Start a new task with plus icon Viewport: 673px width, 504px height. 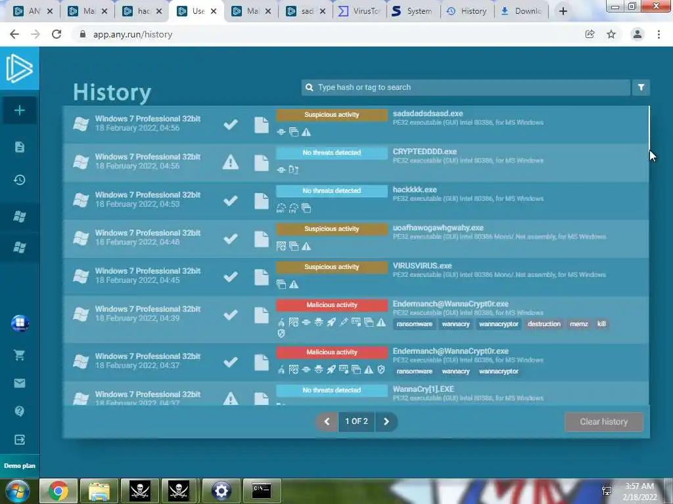click(x=19, y=110)
